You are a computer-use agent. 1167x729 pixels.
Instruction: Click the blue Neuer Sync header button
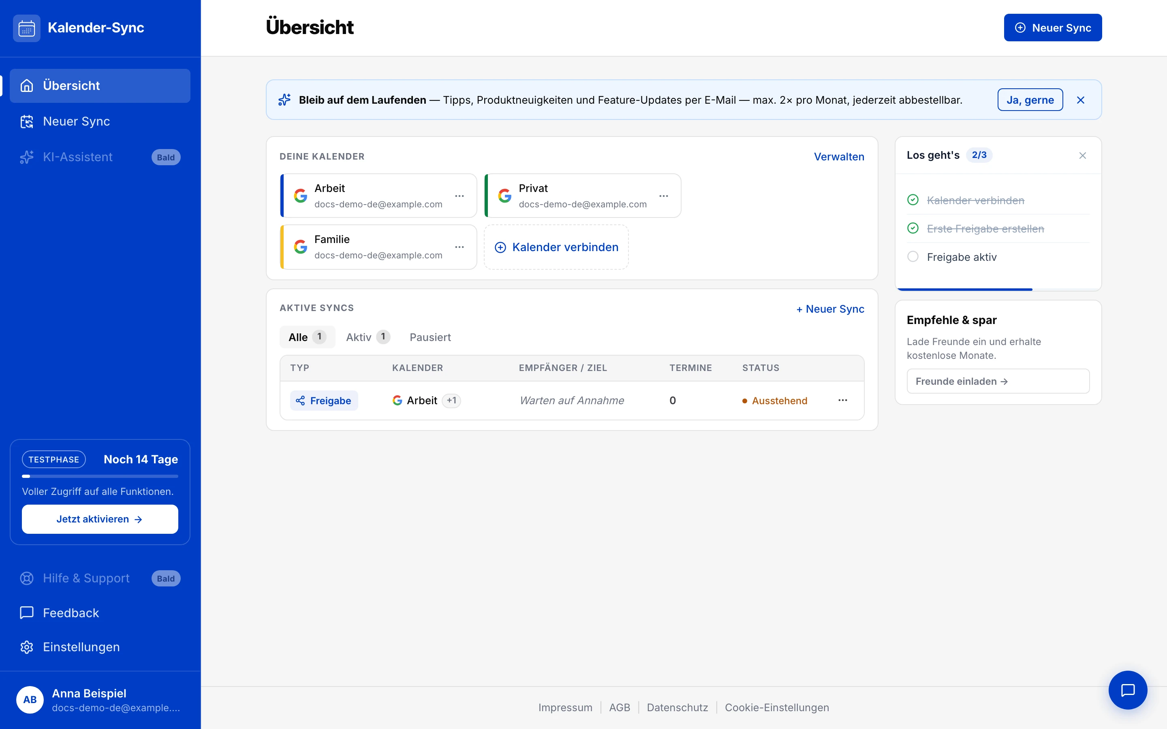[1053, 28]
